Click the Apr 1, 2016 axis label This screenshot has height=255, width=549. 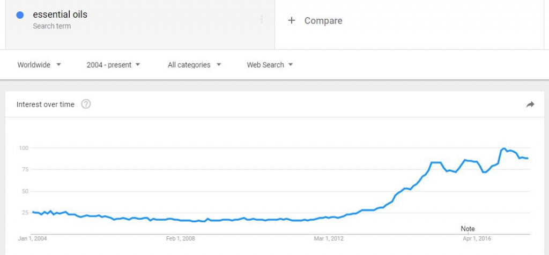pyautogui.click(x=477, y=239)
